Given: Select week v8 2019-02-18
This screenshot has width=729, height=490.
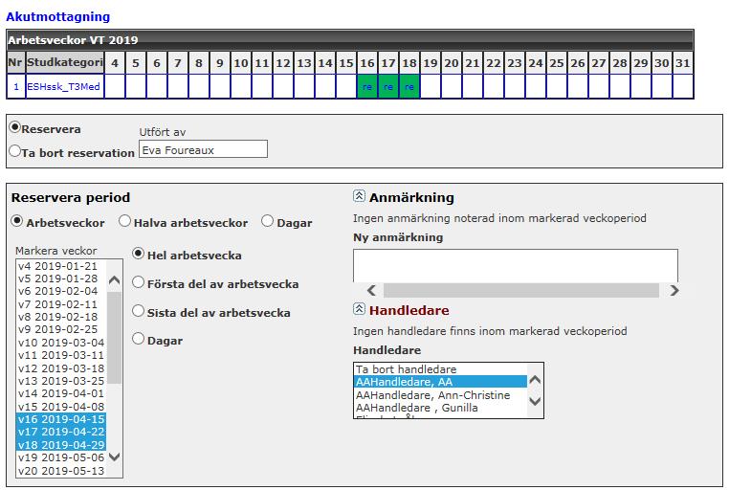Looking at the screenshot, I should tap(61, 317).
